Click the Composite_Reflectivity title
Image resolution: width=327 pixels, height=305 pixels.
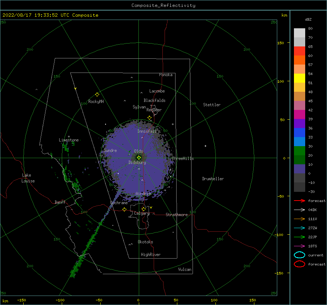tap(163, 5)
